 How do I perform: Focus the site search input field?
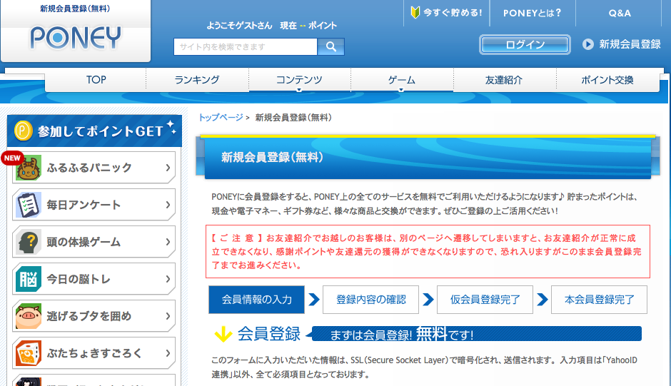(x=245, y=47)
